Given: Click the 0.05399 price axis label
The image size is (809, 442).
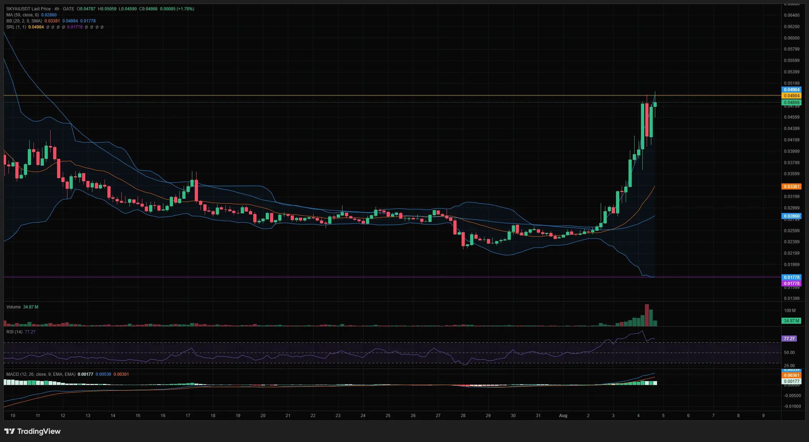Looking at the screenshot, I should [792, 72].
